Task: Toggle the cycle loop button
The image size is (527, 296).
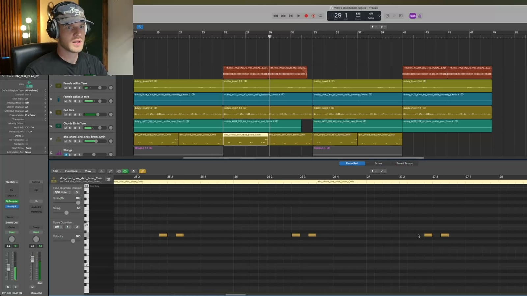Action: (x=320, y=16)
